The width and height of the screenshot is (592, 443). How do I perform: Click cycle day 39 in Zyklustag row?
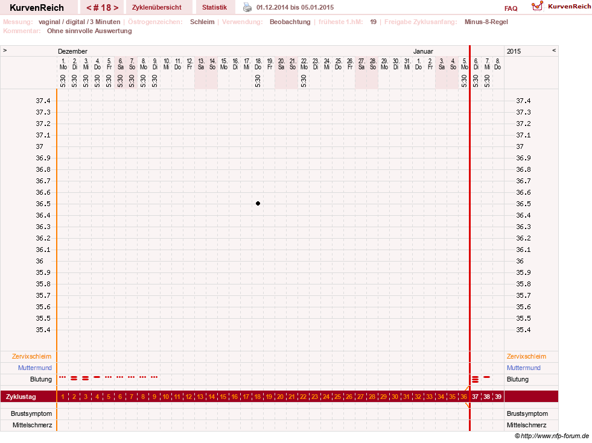coord(498,397)
